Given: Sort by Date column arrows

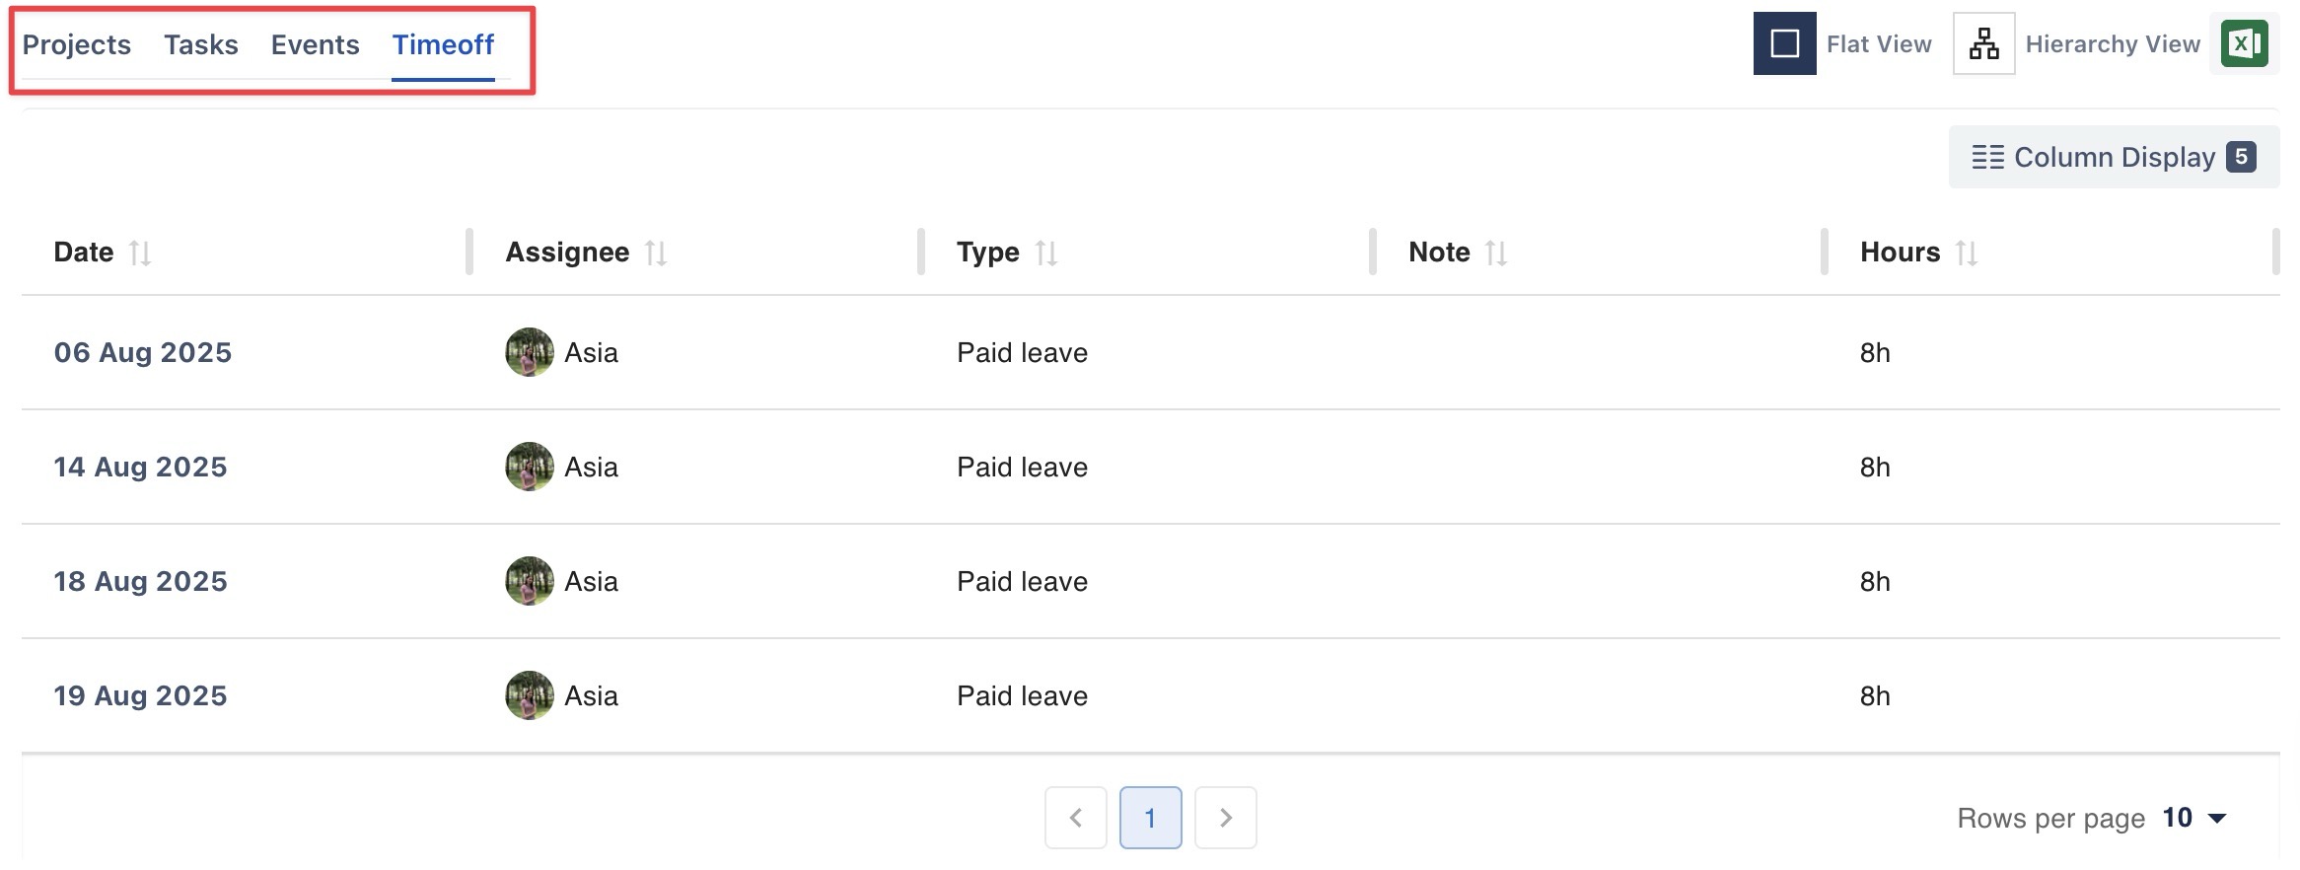Looking at the screenshot, I should click(x=140, y=254).
